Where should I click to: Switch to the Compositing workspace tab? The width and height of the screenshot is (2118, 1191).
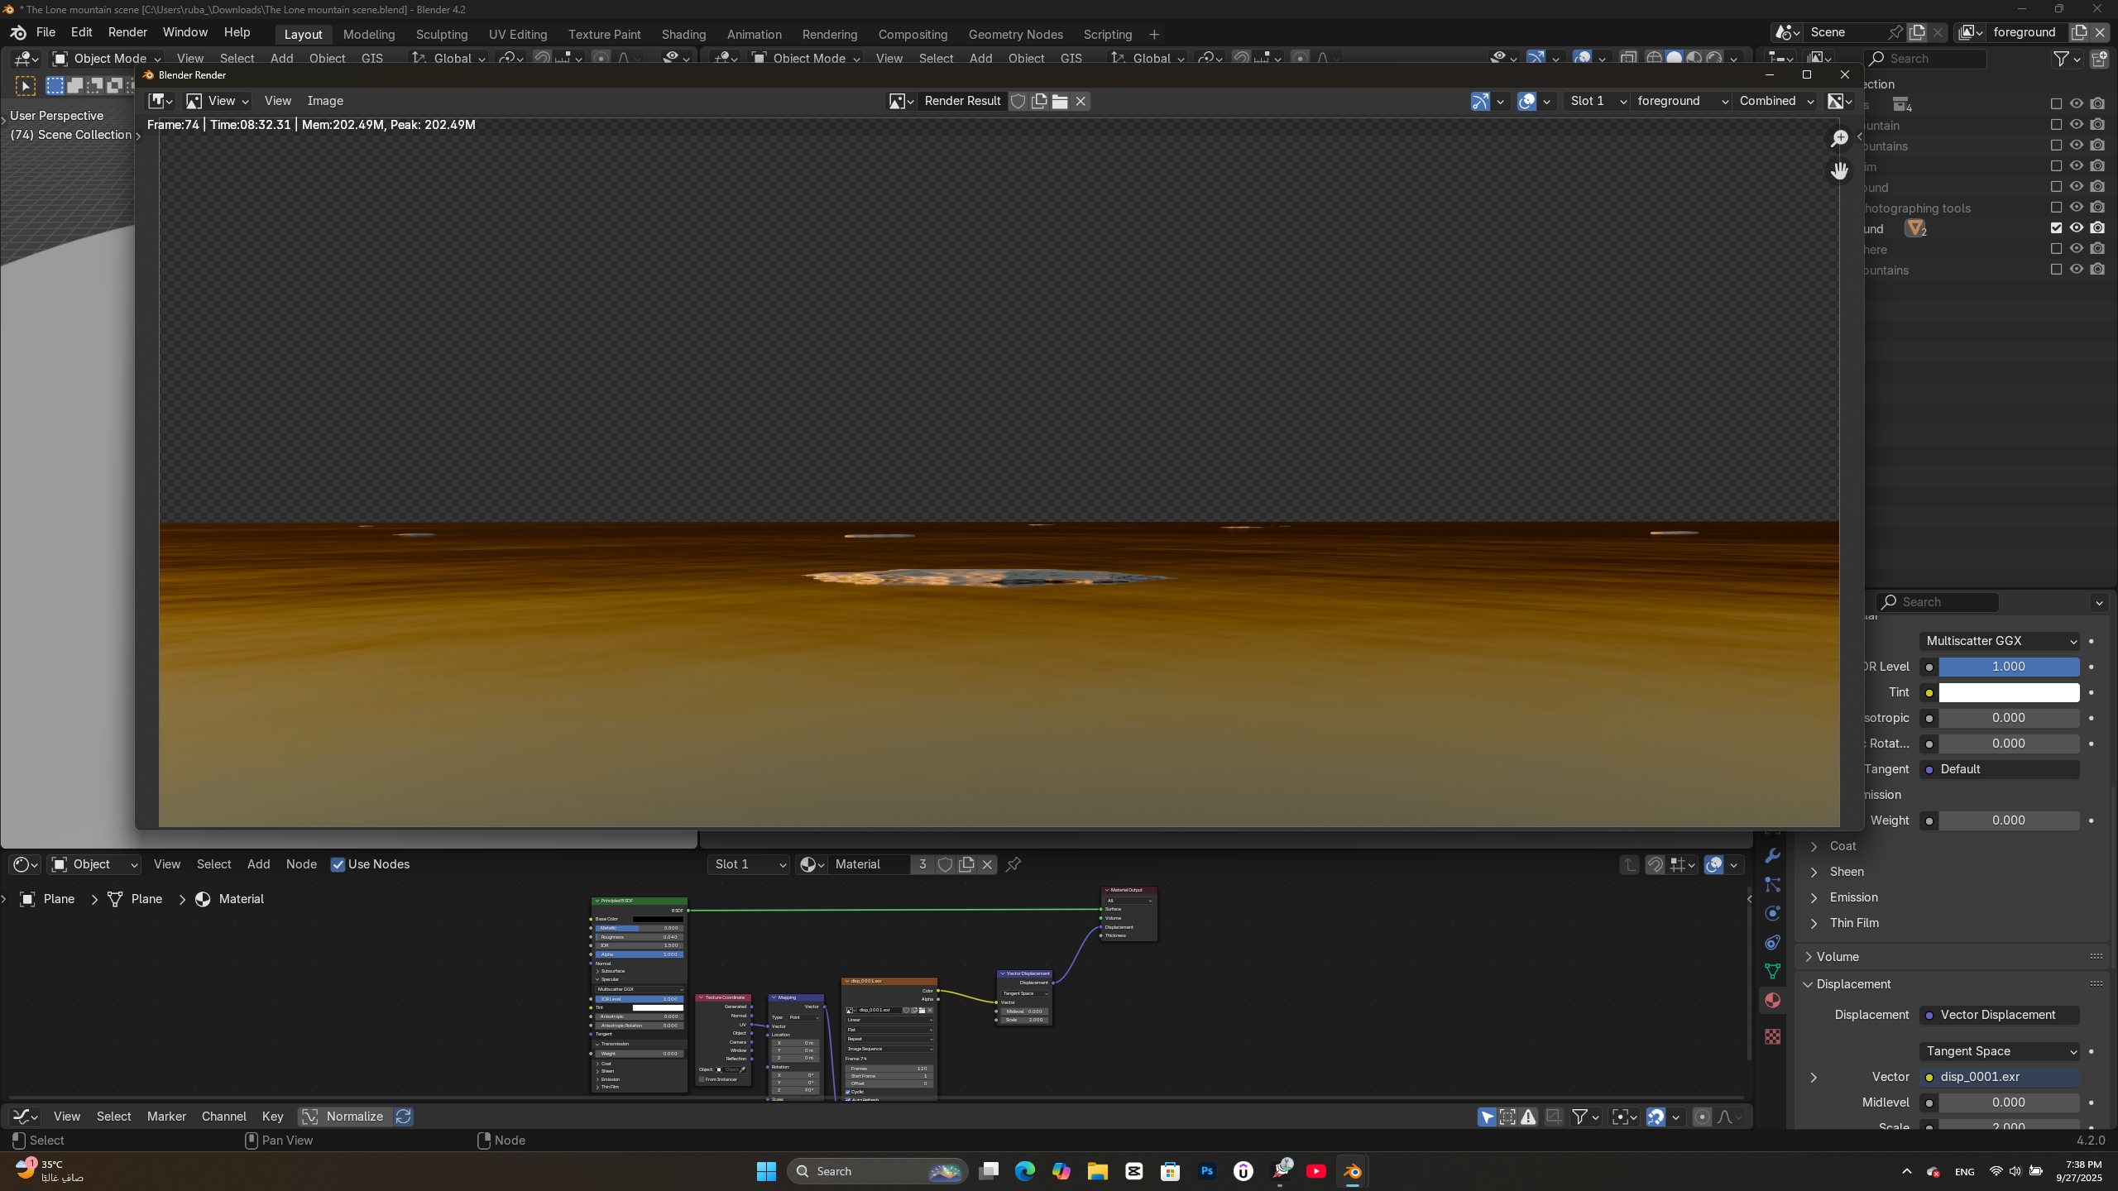click(x=913, y=35)
